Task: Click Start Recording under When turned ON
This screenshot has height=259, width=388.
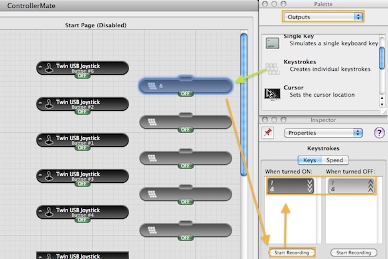Action: point(292,252)
